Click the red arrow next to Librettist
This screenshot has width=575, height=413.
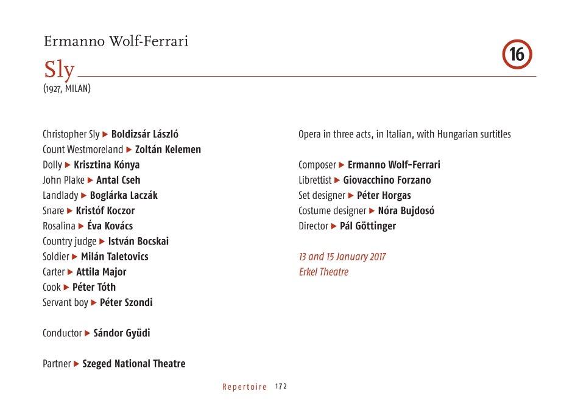337,180
